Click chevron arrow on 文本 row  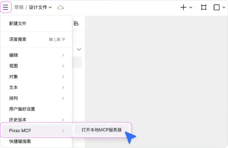[63, 87]
